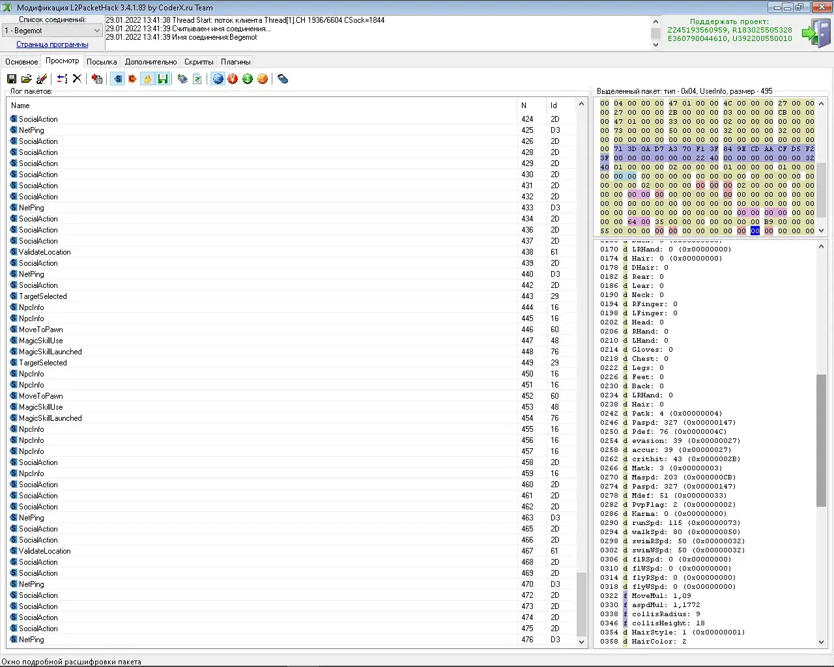The height and width of the screenshot is (667, 834).
Task: Select the NetPing packet number 476
Action: click(292, 640)
